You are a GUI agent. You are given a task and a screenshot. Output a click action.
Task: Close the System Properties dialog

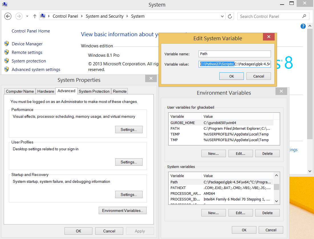pos(151,78)
